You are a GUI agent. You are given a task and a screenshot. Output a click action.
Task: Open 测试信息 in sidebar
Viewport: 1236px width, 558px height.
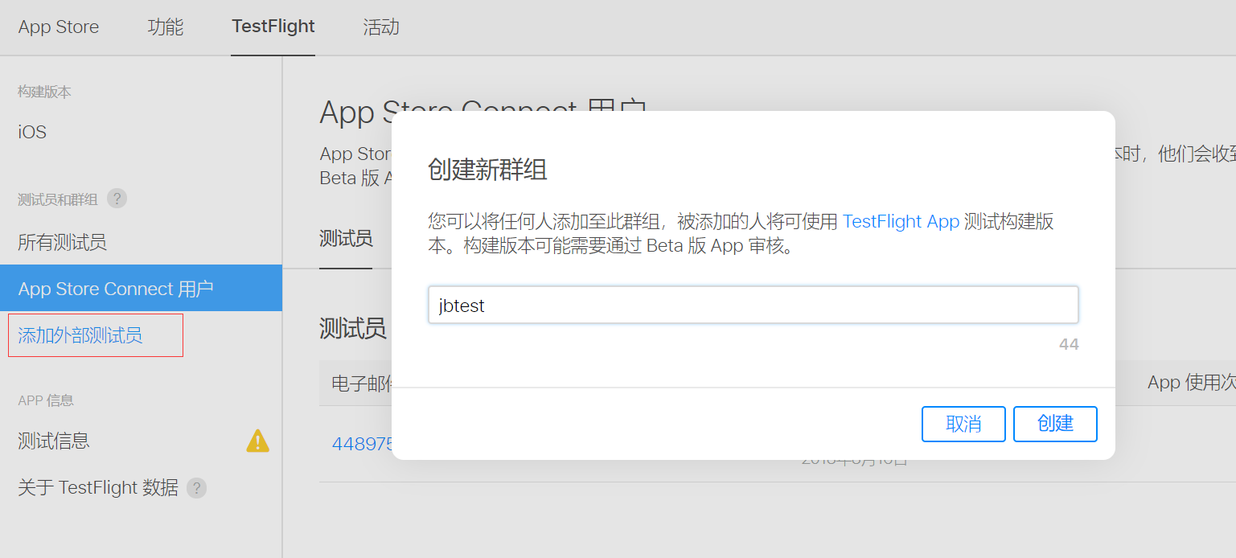[x=54, y=441]
